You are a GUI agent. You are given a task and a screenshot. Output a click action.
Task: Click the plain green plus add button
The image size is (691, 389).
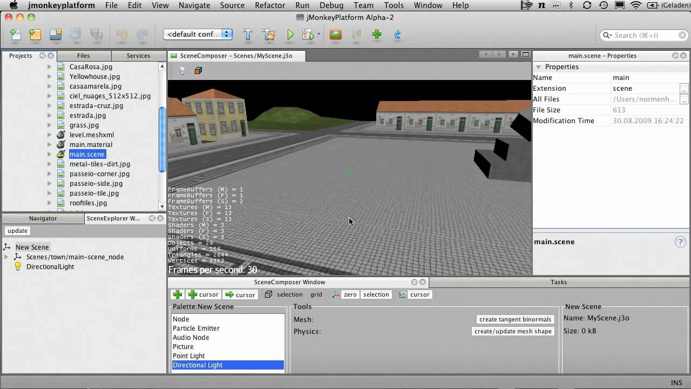pos(177,294)
